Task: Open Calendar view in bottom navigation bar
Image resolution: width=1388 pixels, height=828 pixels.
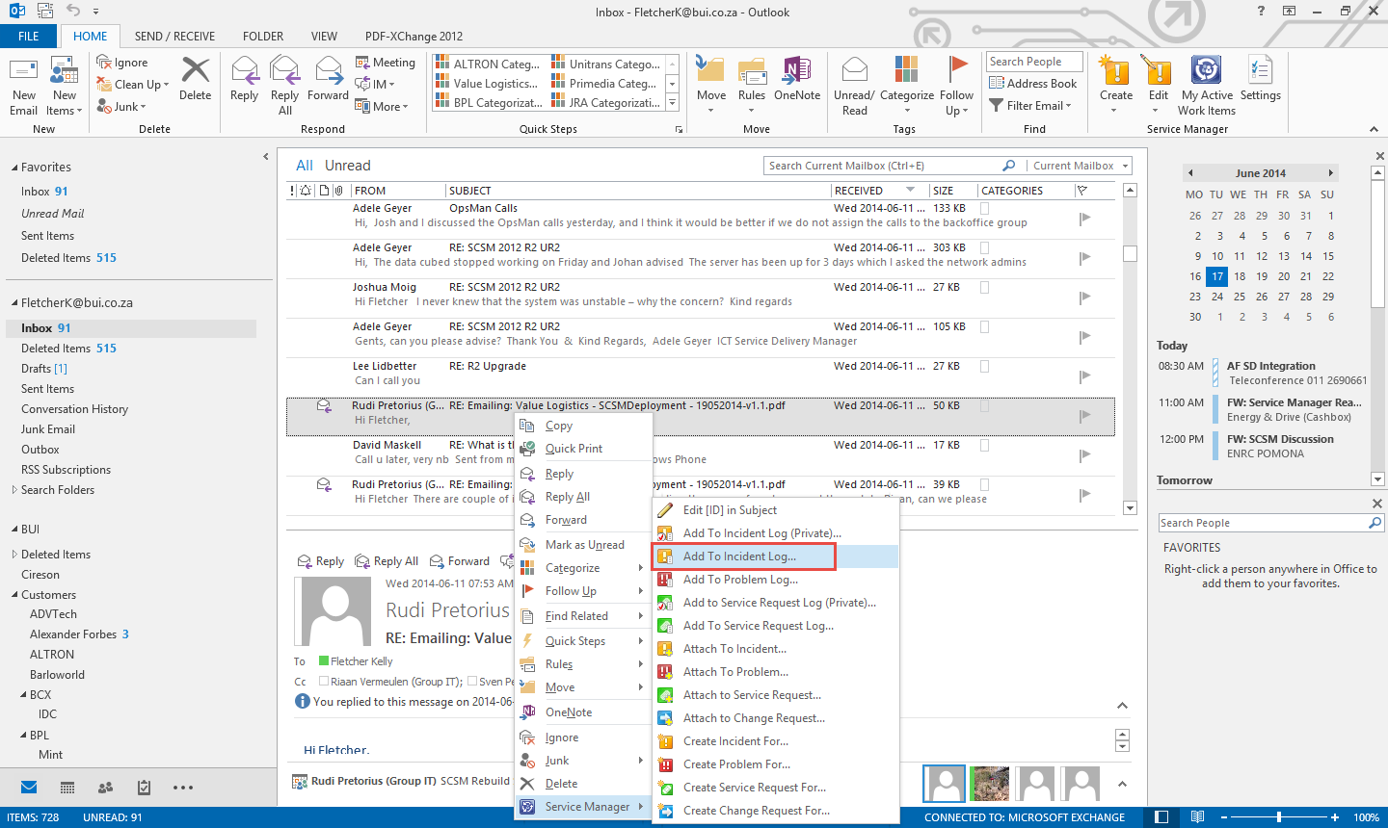Action: tap(67, 788)
